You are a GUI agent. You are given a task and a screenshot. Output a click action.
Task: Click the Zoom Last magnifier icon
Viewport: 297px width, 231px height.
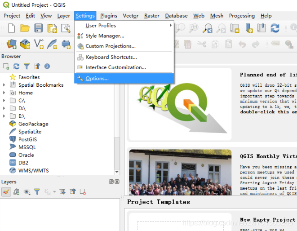[x=208, y=28]
